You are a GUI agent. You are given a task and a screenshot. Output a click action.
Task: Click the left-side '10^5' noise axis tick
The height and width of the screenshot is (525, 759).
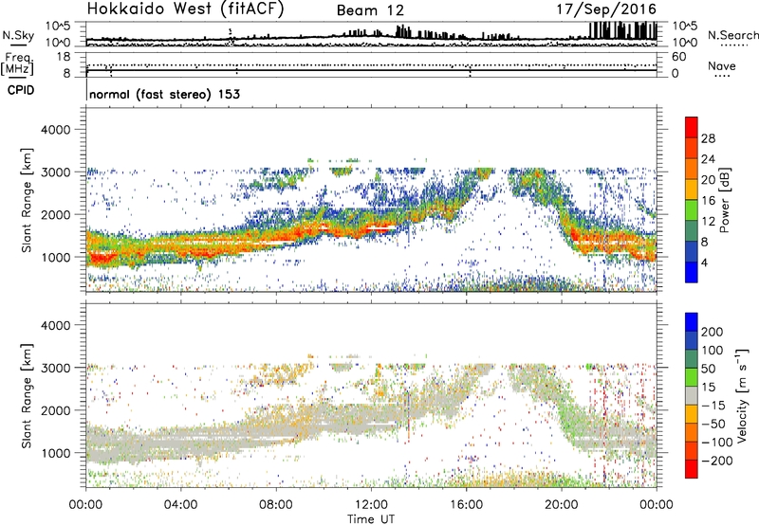click(x=58, y=27)
